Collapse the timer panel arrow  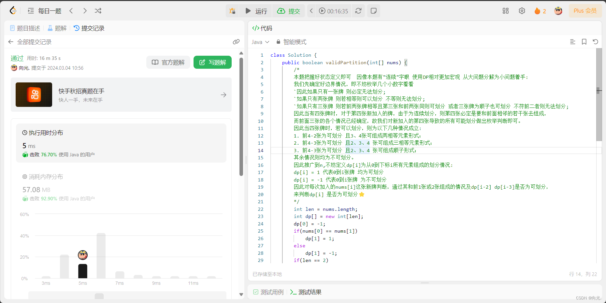click(x=311, y=11)
